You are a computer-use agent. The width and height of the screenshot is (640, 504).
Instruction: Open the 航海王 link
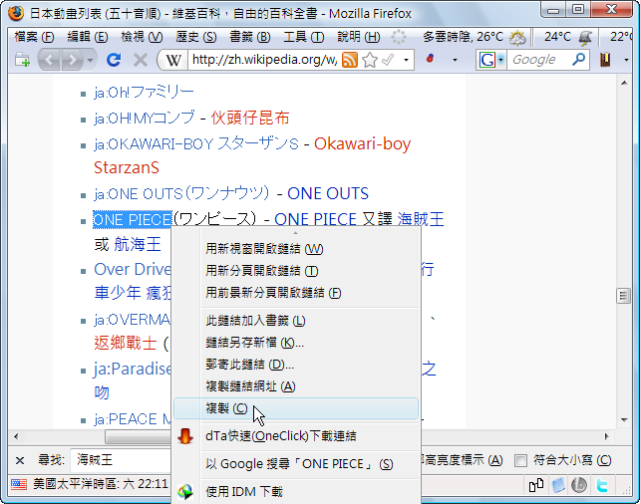tap(138, 244)
